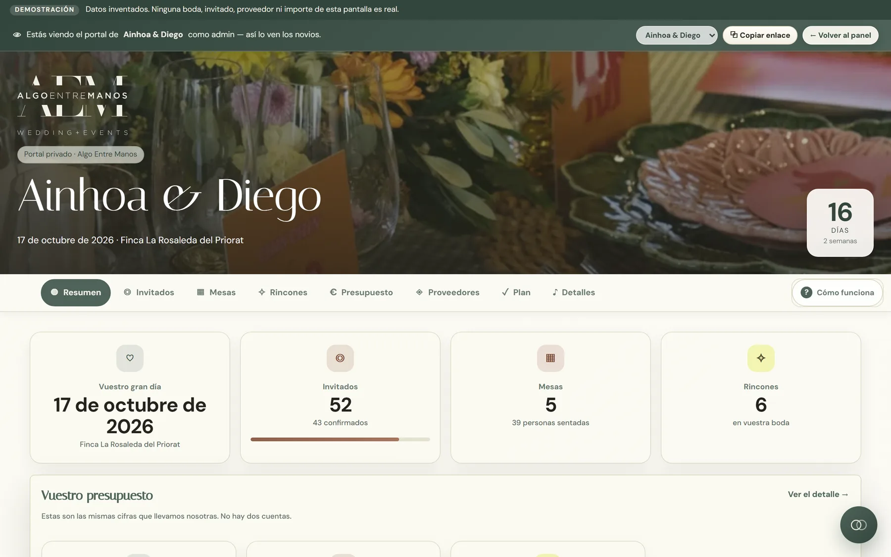This screenshot has width=891, height=557.
Task: Click the Vuestro presupuesto heading
Action: click(x=97, y=496)
